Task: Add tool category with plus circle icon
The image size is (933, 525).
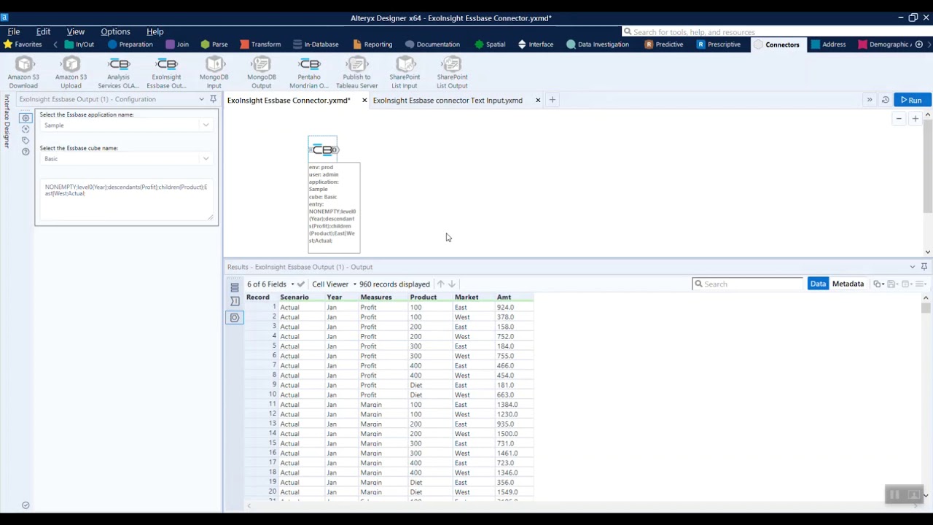Action: point(919,44)
